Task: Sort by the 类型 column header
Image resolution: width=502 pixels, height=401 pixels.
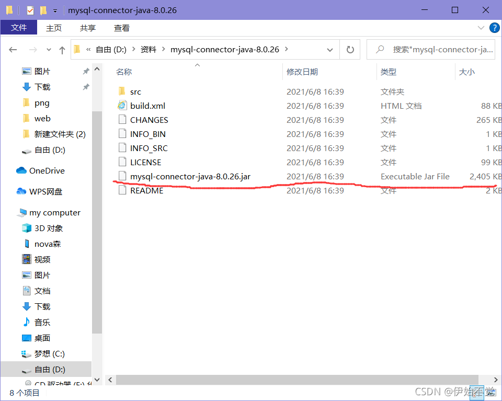Action: [389, 72]
